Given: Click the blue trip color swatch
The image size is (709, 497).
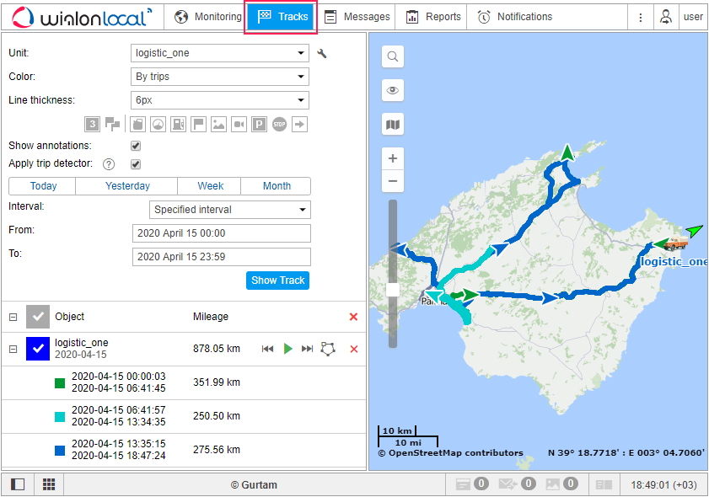Looking at the screenshot, I should pos(60,451).
